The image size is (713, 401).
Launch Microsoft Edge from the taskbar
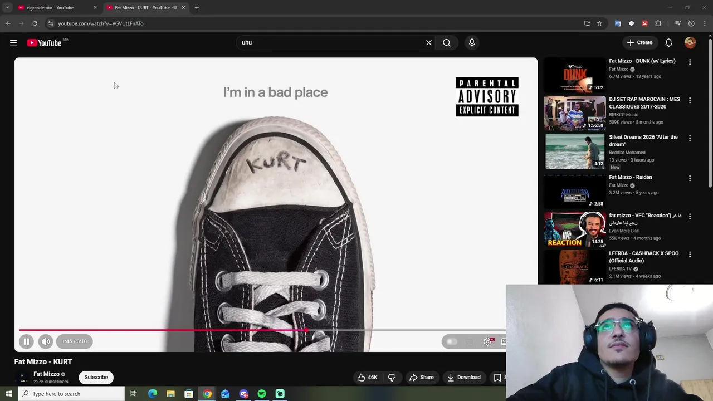(x=153, y=394)
